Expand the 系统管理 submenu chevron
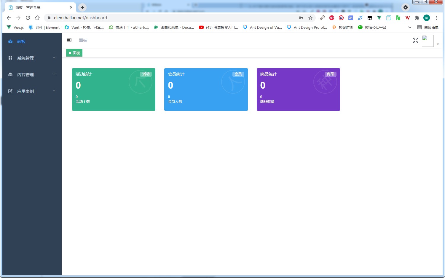This screenshot has height=278, width=445. pyautogui.click(x=54, y=57)
